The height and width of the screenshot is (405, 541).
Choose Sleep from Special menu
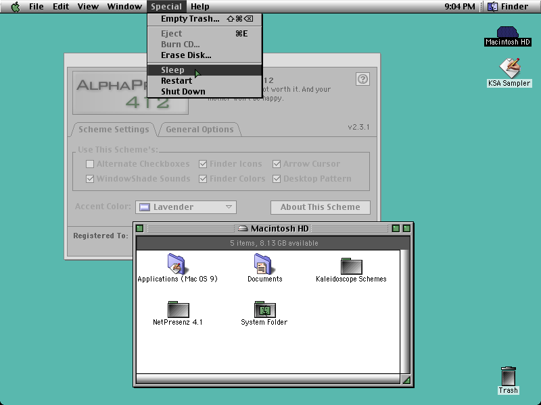tap(205, 70)
